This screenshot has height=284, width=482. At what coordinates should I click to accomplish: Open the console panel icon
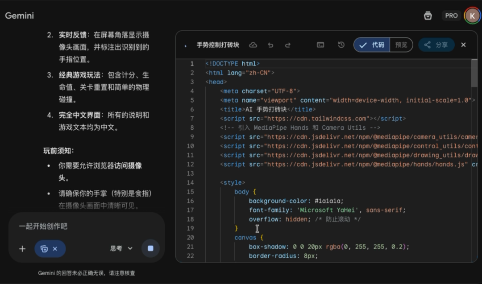pyautogui.click(x=320, y=45)
